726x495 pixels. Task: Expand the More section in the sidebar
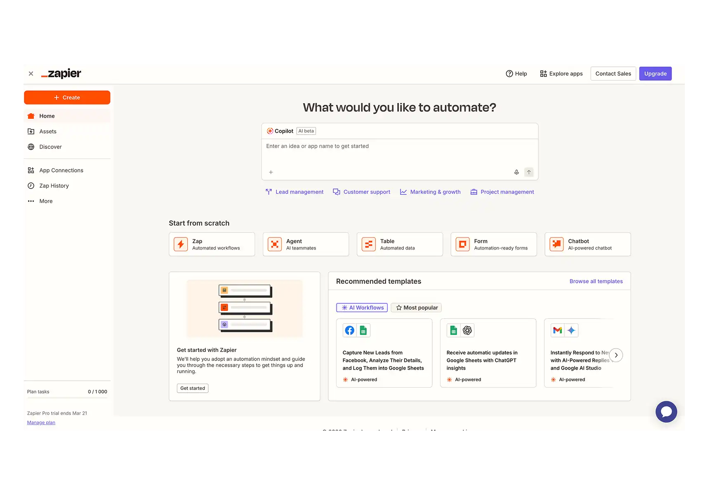coord(45,201)
